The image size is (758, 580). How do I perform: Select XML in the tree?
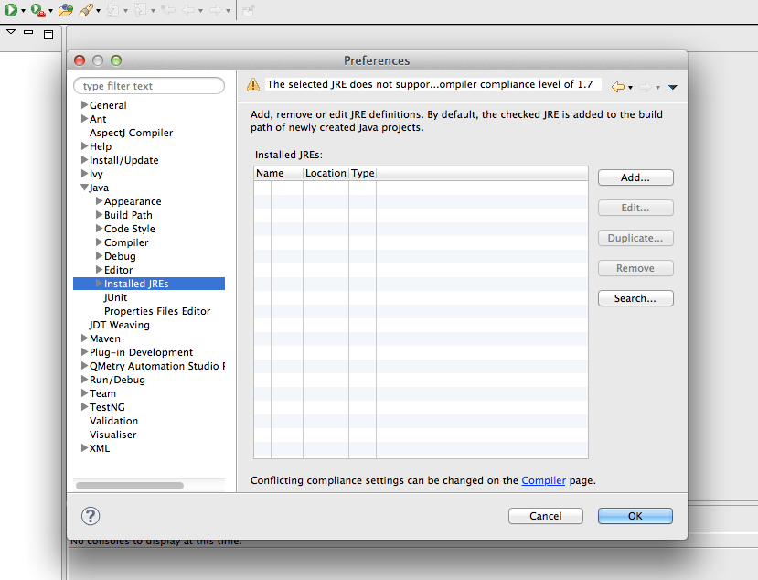point(99,448)
